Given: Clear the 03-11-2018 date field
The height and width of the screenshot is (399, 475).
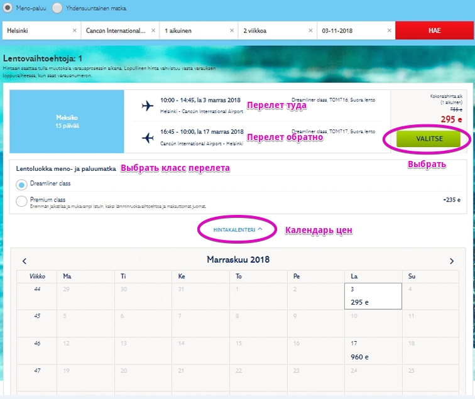Looking at the screenshot, I should (388, 30).
